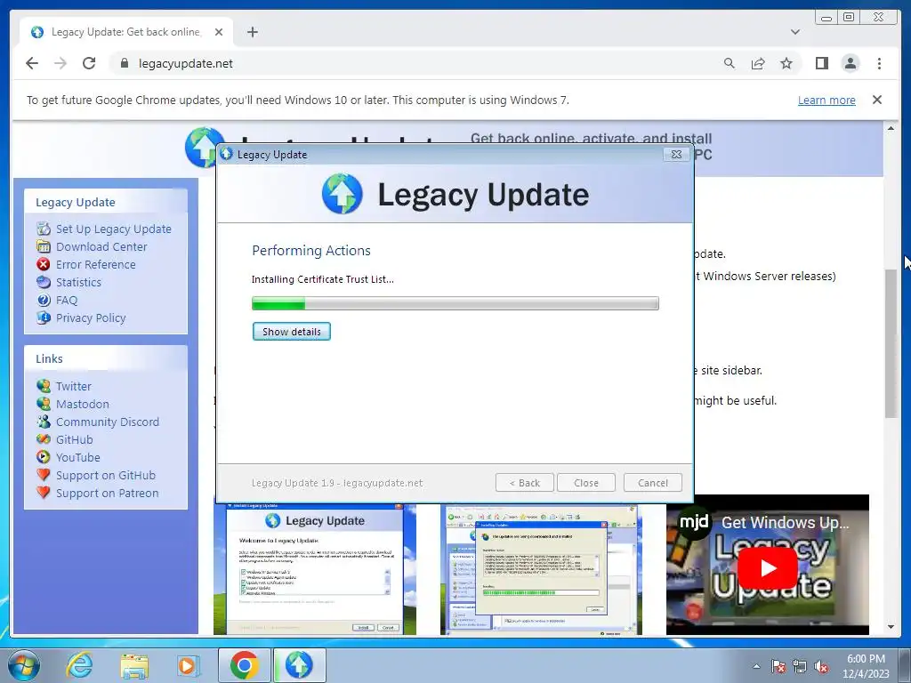This screenshot has height=683, width=911.
Task: Click the red Error Reference icon
Action: pyautogui.click(x=44, y=264)
